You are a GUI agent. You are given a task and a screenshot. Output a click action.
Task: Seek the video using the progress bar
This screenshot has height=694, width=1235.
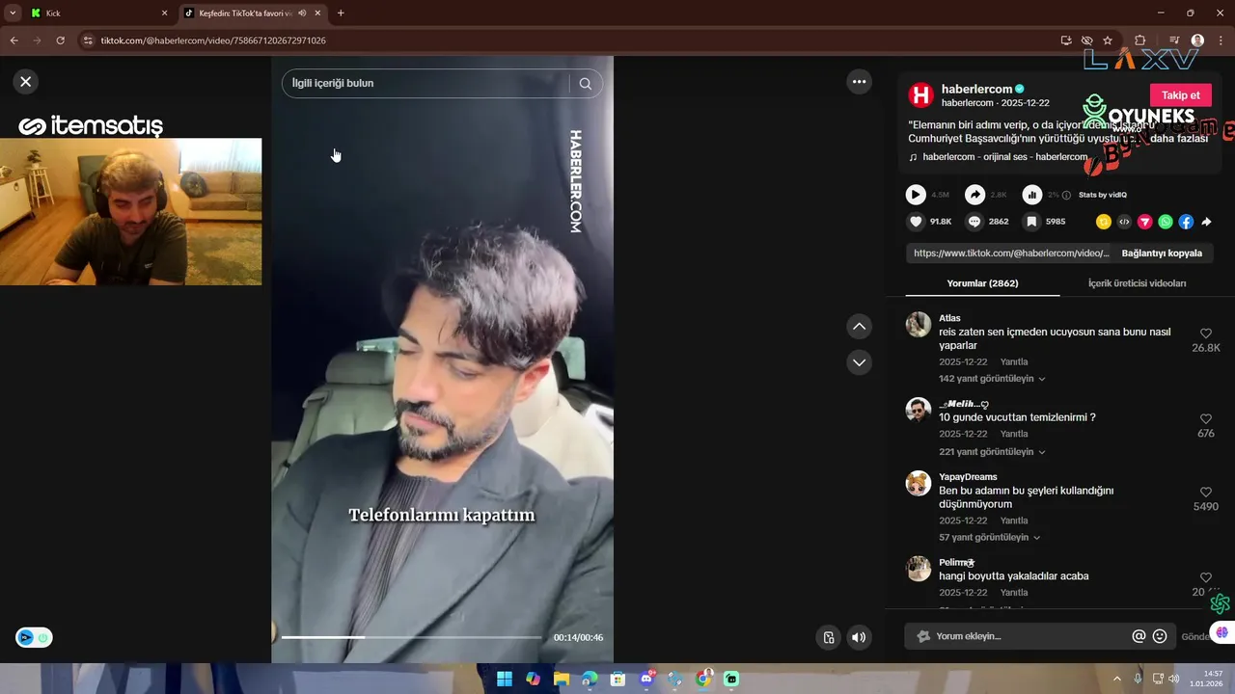click(x=411, y=637)
